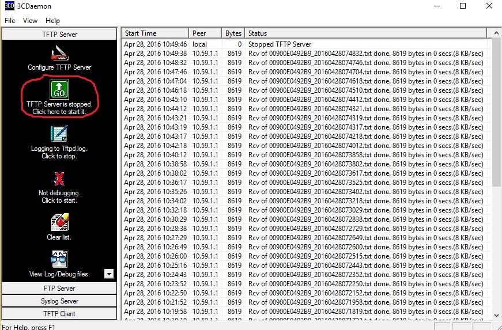Sort by Start Time column header
Viewport: 502px width, 330px height.
[x=154, y=33]
